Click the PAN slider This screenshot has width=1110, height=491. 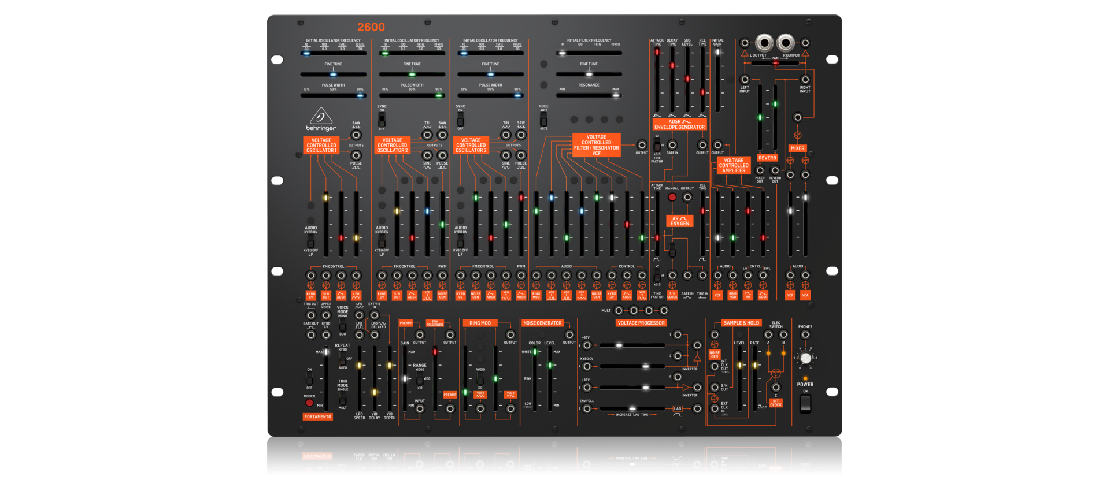point(775,63)
